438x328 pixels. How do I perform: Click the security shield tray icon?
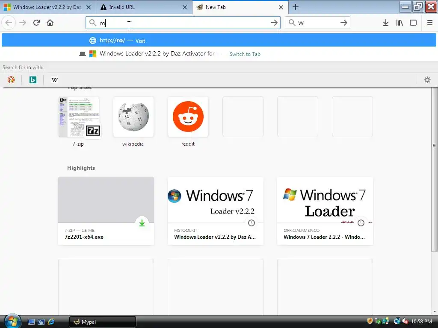(x=370, y=321)
